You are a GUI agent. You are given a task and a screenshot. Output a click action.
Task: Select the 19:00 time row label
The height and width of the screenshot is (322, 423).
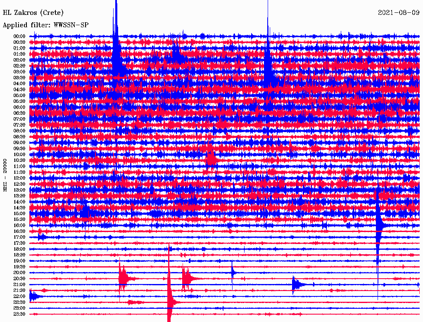click(x=19, y=261)
